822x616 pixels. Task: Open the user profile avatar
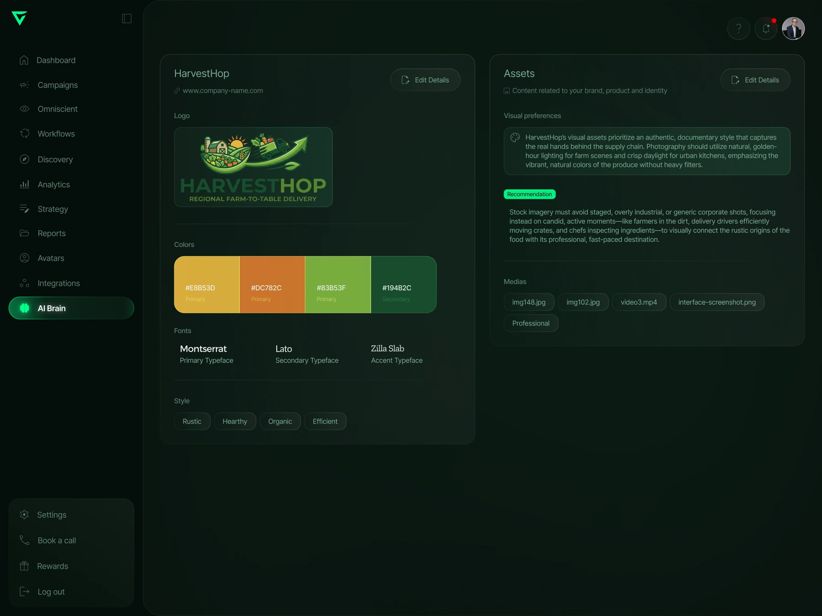[x=793, y=29]
